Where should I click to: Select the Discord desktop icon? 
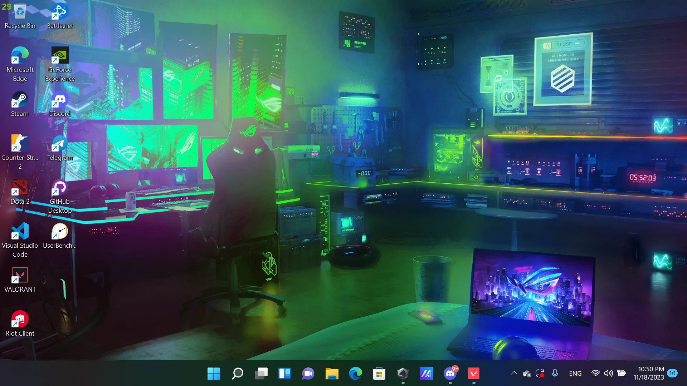click(60, 104)
